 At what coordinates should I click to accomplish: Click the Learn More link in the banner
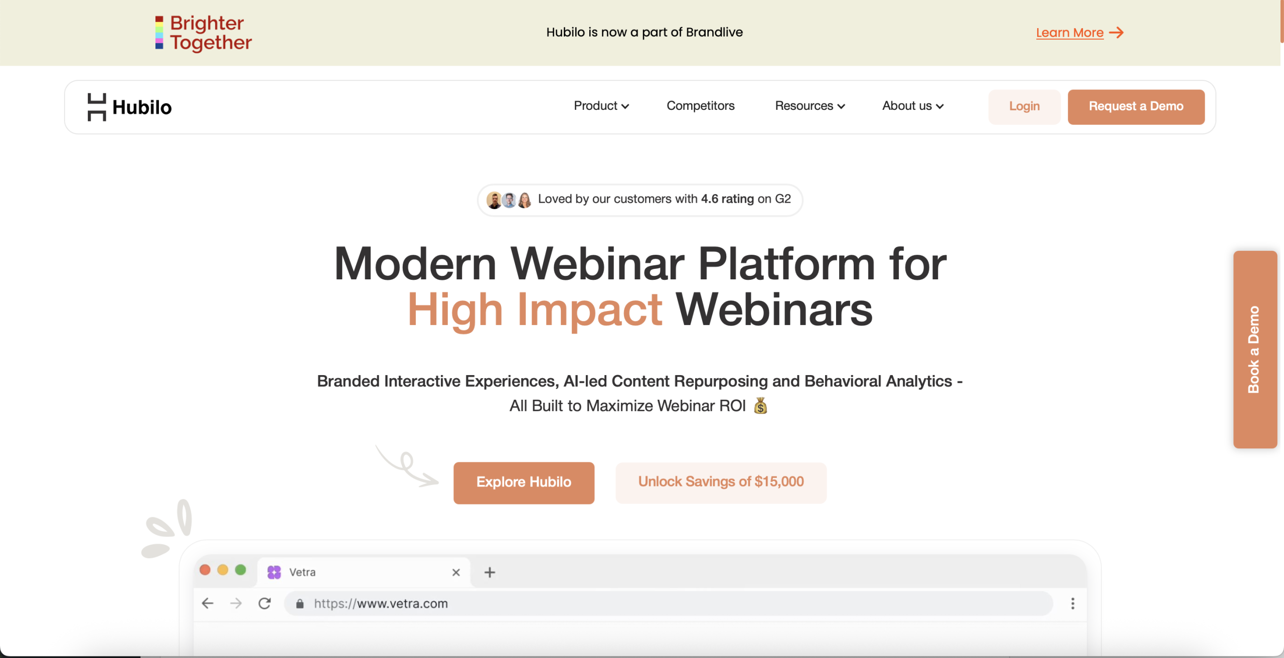tap(1070, 32)
